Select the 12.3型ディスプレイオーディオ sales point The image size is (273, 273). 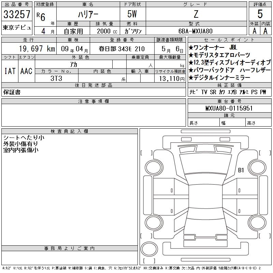tap(230, 62)
